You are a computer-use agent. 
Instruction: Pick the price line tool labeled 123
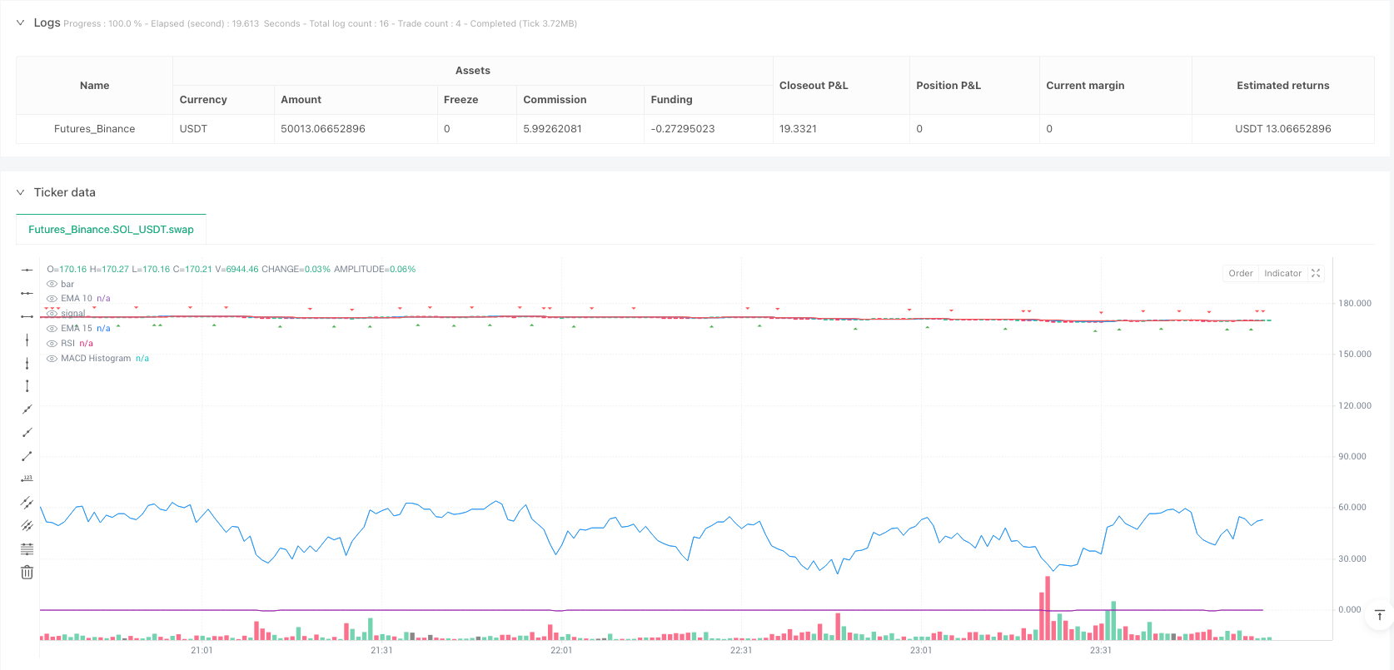27,479
